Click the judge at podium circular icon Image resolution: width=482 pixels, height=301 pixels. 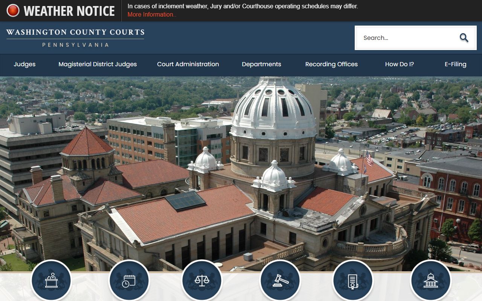click(51, 280)
